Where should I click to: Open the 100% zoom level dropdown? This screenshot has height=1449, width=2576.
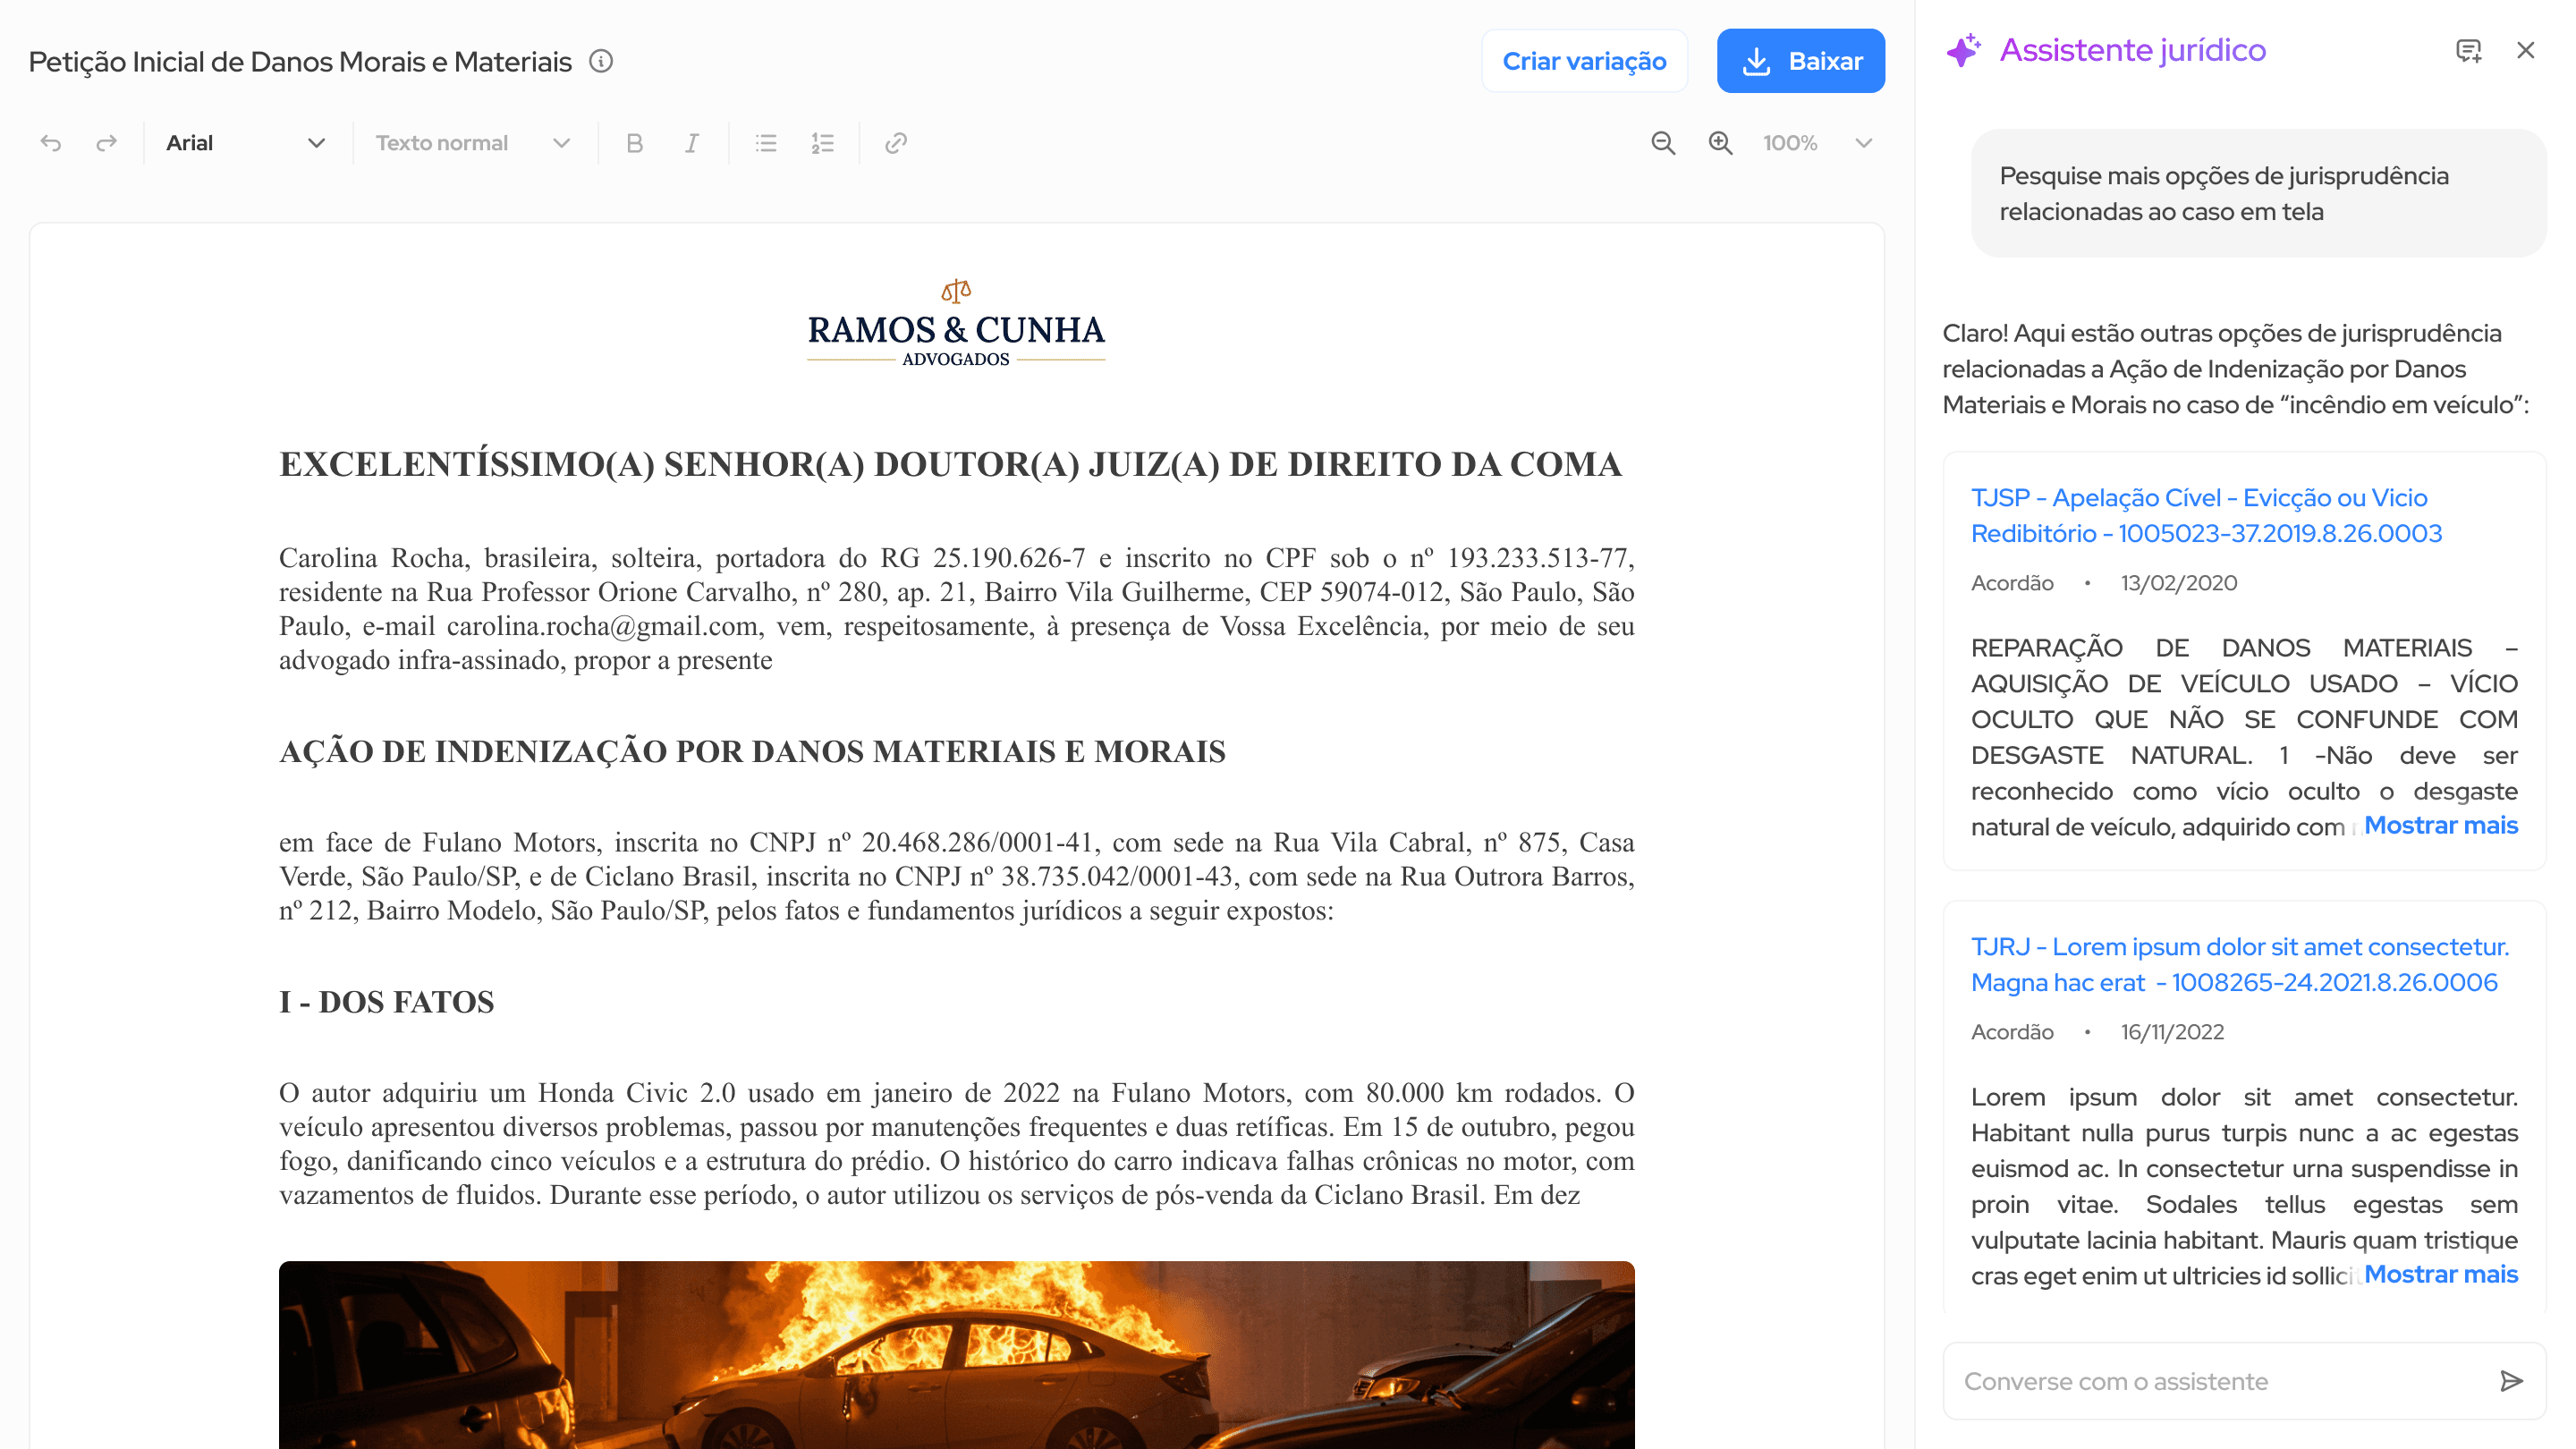(1817, 143)
